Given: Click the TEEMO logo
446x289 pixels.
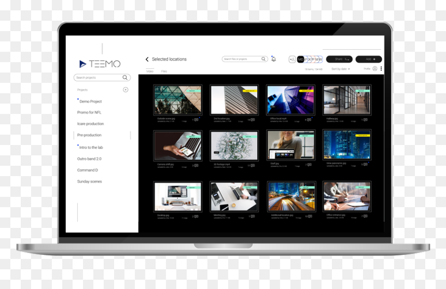Looking at the screenshot, I should click(x=100, y=64).
